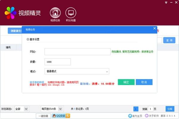The width and height of the screenshot is (179, 119).
Task: Click the QQ交谈 penguin button
Action: tap(61, 116)
